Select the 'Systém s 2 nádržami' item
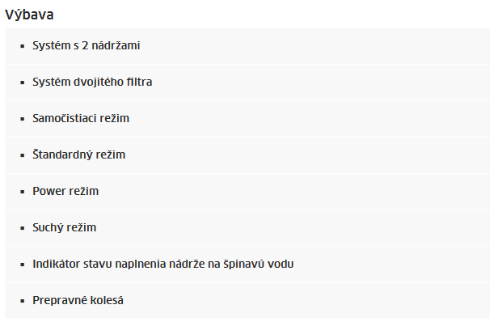Viewport: 502px width, 326px height. tap(247, 46)
